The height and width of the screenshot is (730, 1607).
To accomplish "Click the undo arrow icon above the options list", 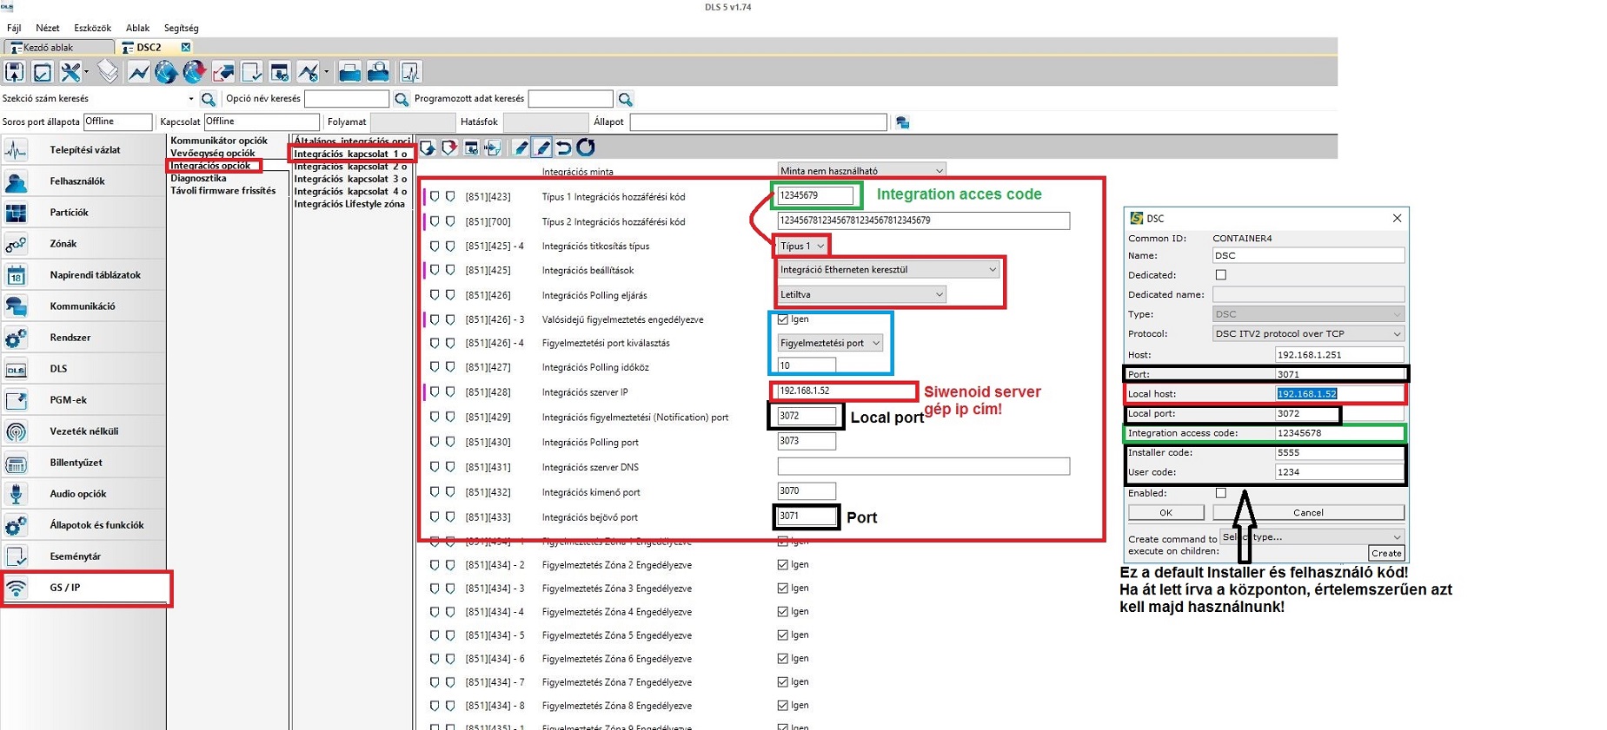I will 564,148.
